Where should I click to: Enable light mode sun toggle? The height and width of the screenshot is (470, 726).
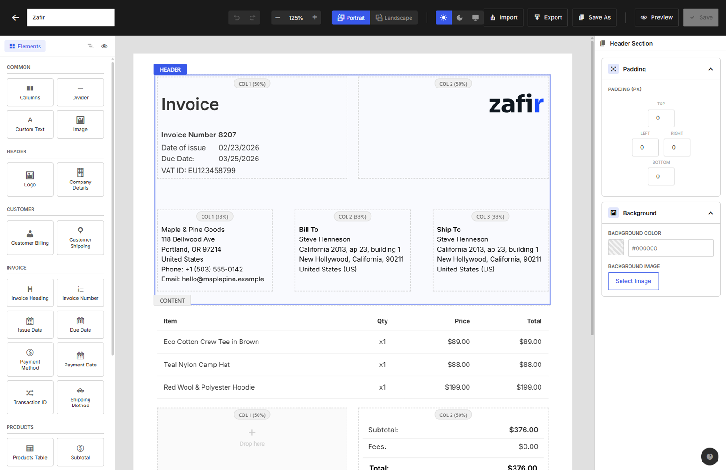coord(444,18)
